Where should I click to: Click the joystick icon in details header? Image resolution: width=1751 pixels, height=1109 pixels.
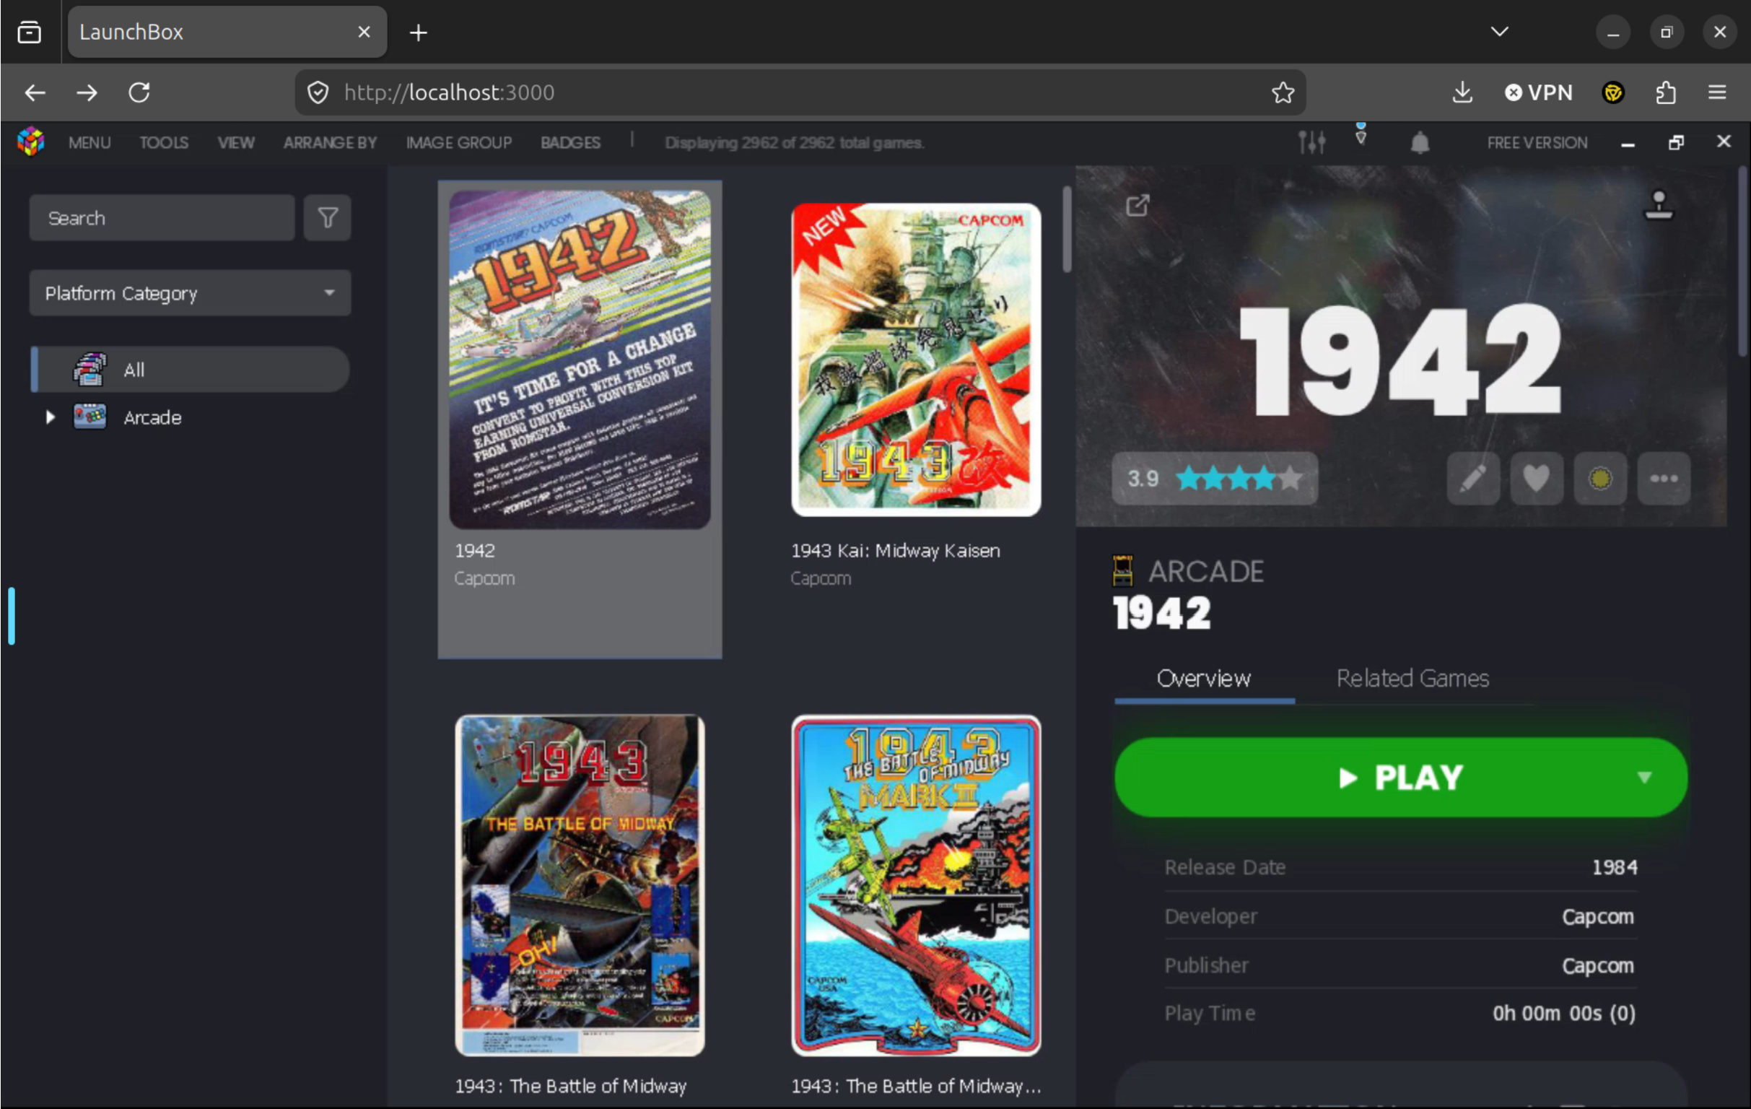pos(1659,205)
